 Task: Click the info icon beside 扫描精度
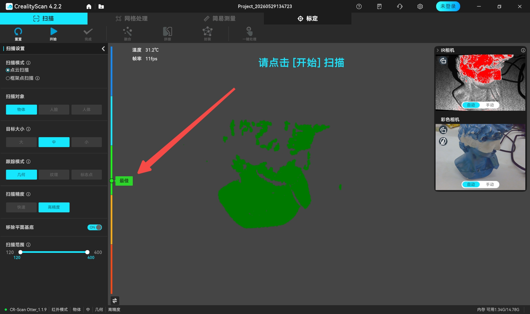tap(28, 194)
